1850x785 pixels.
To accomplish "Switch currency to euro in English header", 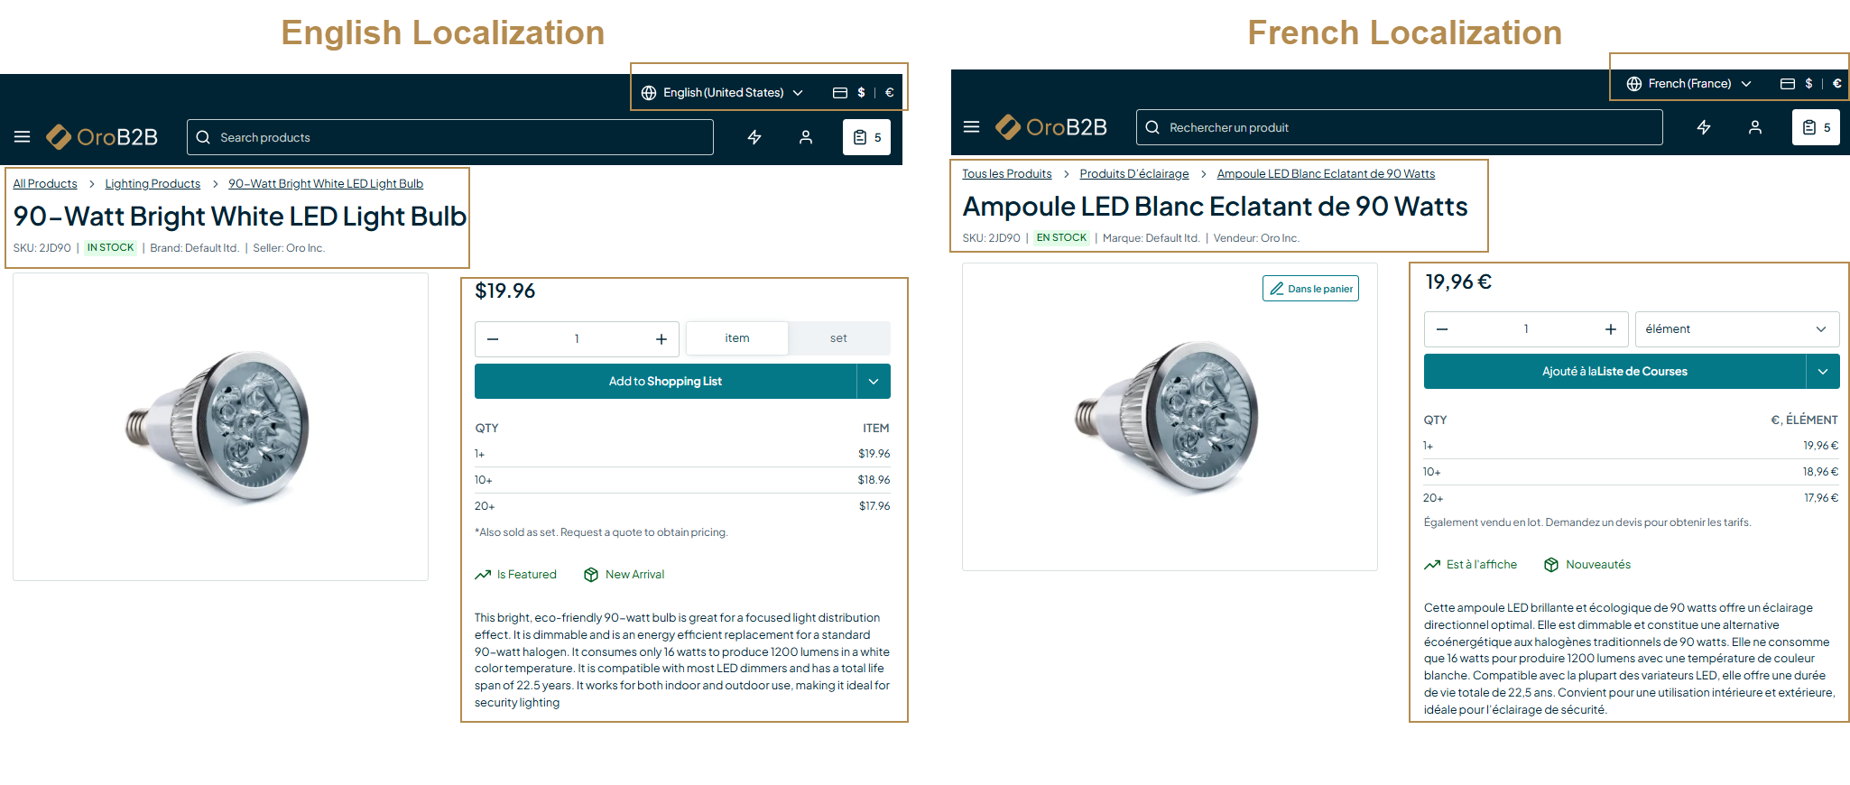I will pos(889,93).
